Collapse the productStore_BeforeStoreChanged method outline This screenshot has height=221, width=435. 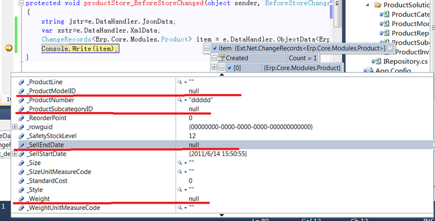point(21,3)
